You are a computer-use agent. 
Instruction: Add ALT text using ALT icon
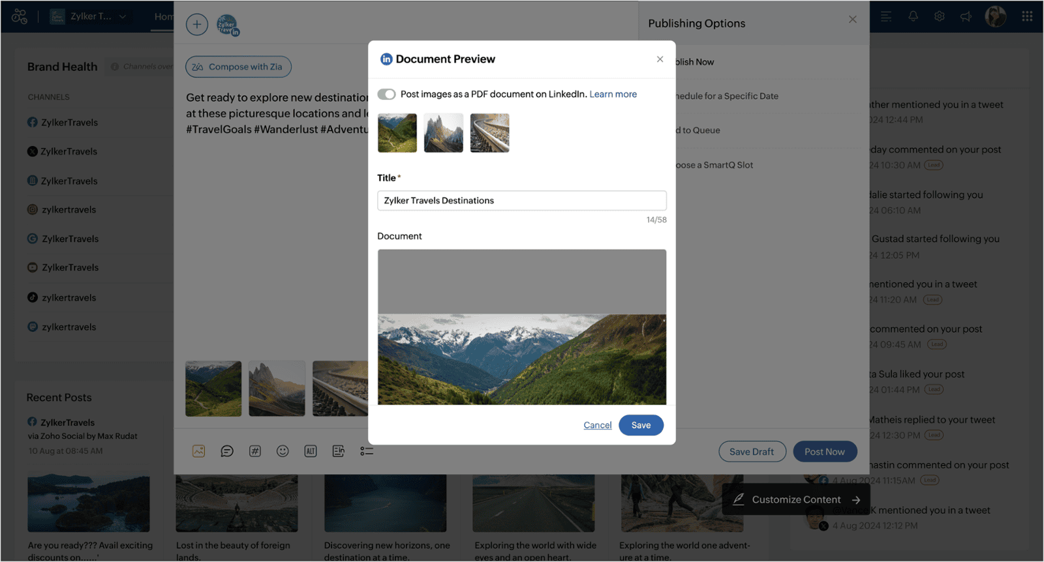311,451
